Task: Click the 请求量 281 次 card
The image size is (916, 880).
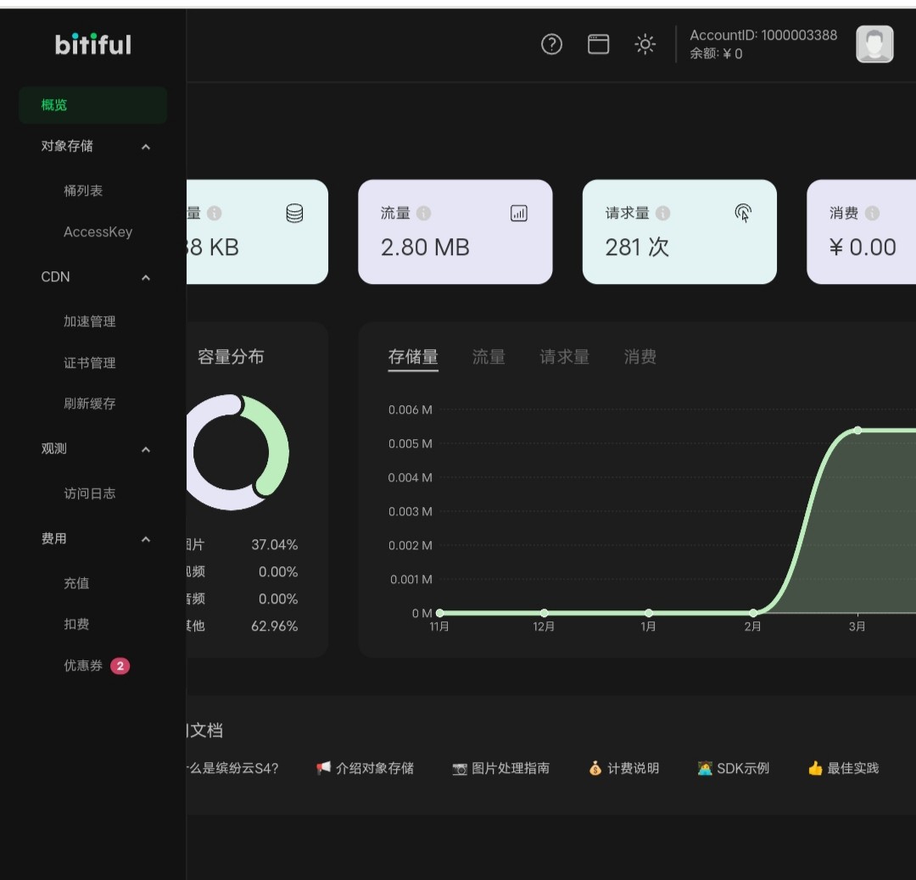Action: pos(679,231)
